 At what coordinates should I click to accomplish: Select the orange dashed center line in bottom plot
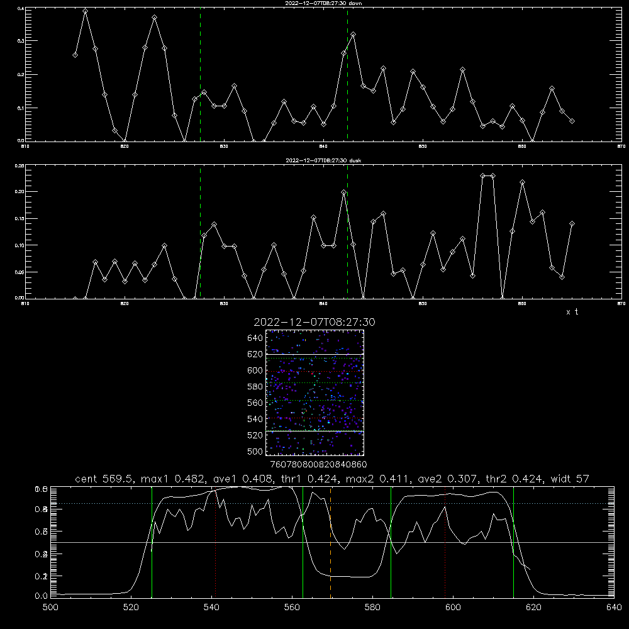click(331, 542)
